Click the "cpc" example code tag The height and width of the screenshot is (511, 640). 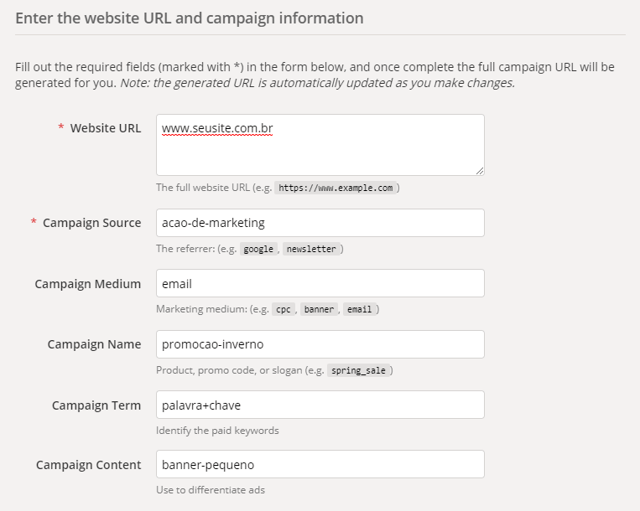(284, 310)
